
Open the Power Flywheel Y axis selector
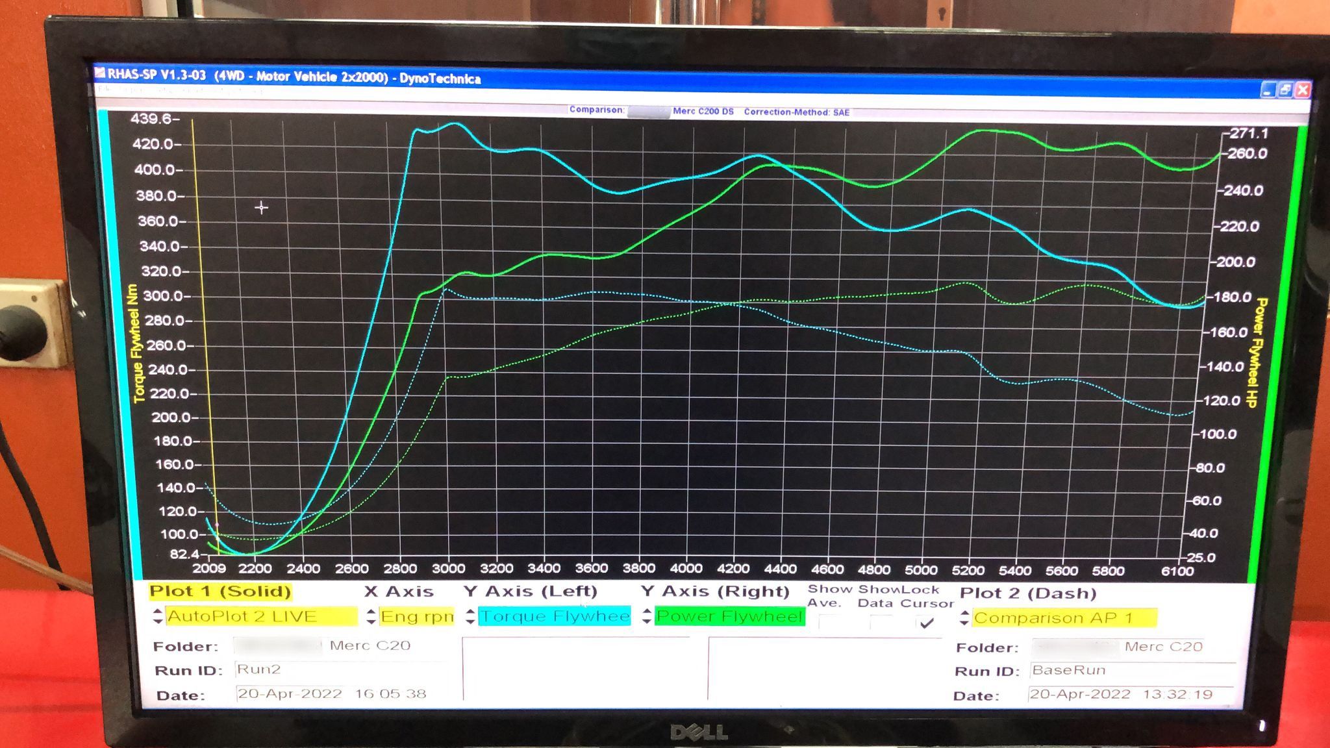pos(730,616)
